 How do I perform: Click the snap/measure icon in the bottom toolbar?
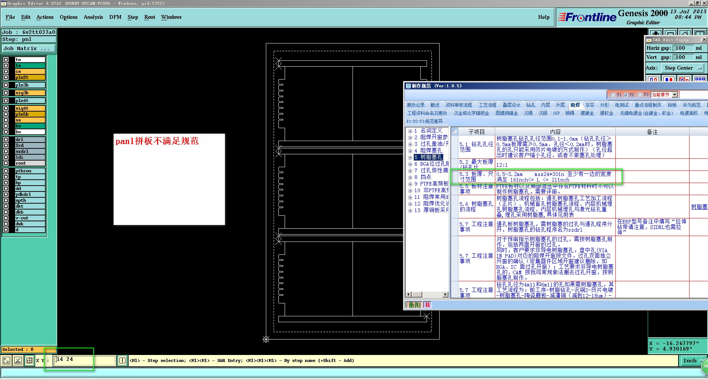click(x=18, y=360)
